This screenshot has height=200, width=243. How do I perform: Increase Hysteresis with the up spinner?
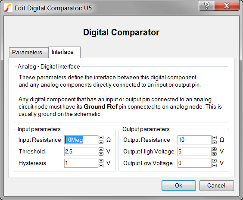(x=101, y=161)
